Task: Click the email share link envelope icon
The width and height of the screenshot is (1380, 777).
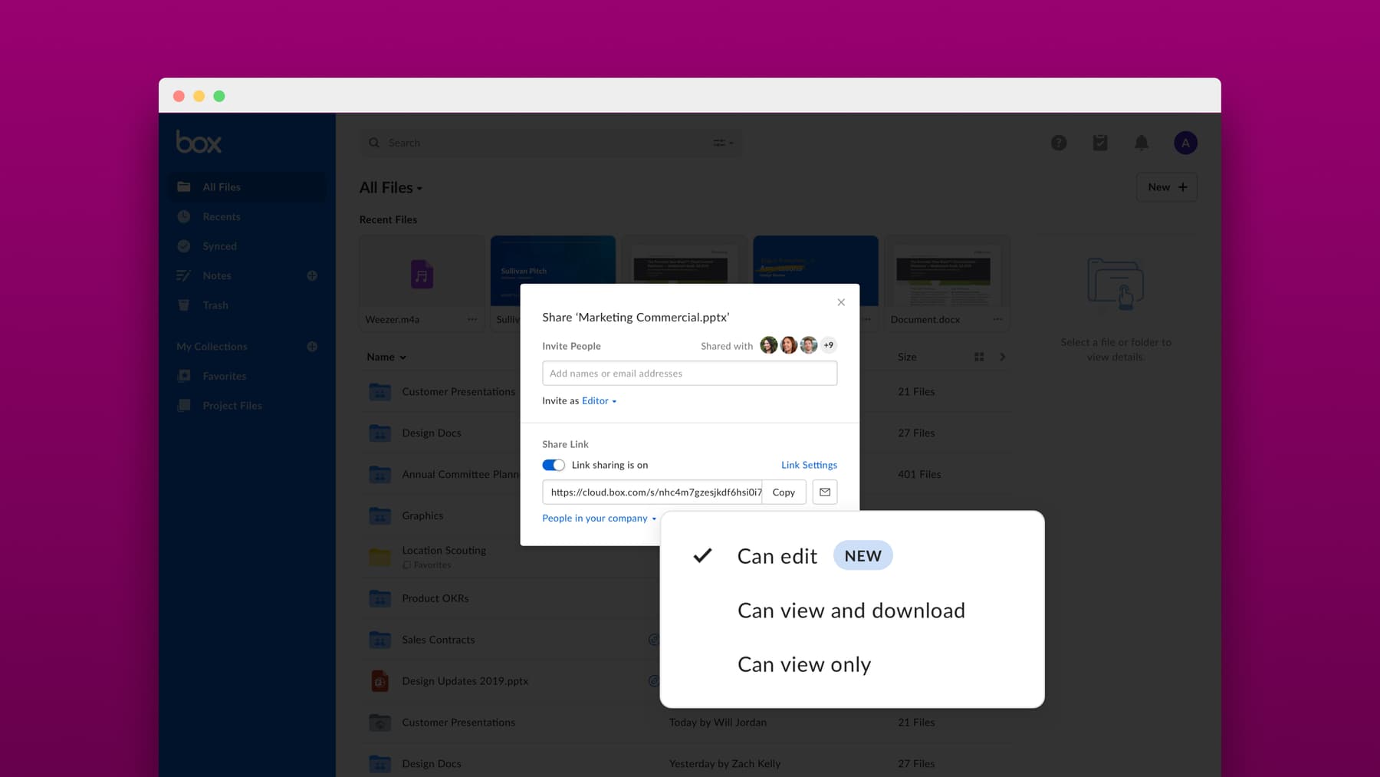Action: (825, 492)
